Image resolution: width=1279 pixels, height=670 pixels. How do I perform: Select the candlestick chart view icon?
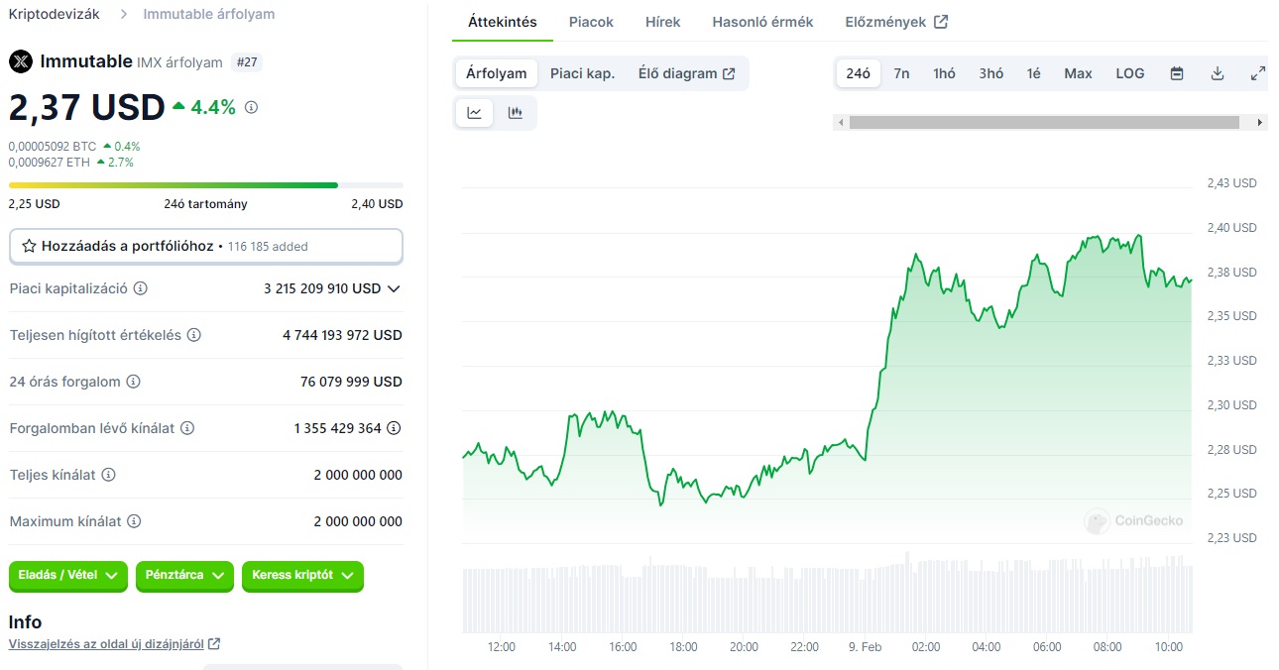[x=516, y=113]
